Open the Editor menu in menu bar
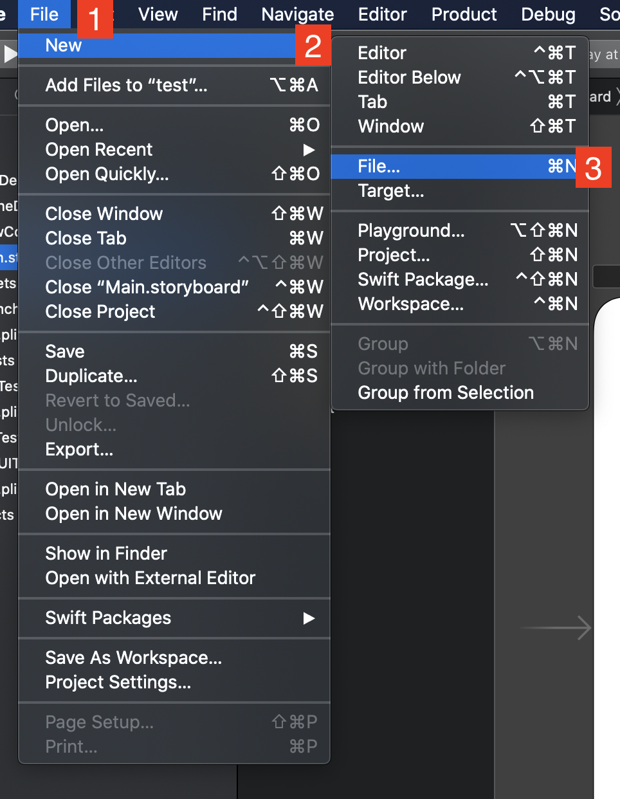Screen dimensions: 620x799 click(x=382, y=14)
